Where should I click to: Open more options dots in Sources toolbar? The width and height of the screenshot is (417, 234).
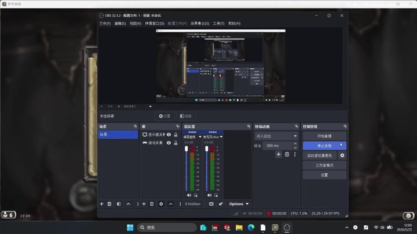180,204
